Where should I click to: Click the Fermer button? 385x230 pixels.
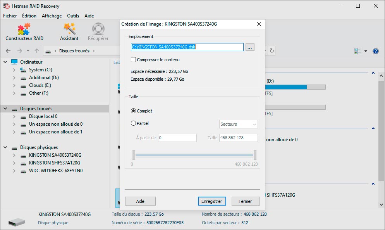(x=245, y=201)
